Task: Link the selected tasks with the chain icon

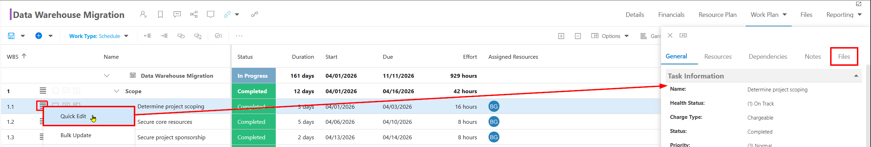Action: point(181,36)
